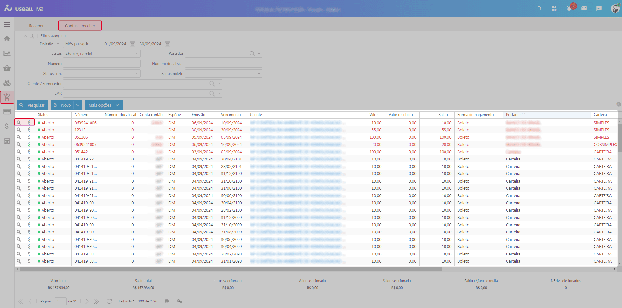Image resolution: width=622 pixels, height=308 pixels.
Task: Go to Home icon in sidebar
Action: (7, 39)
